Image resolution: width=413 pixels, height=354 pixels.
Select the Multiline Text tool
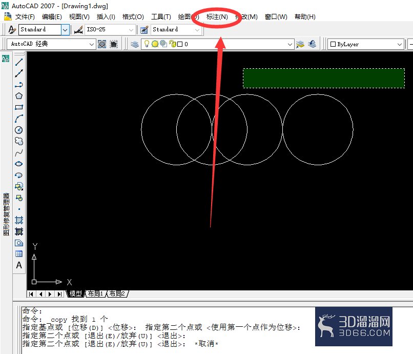[19, 265]
